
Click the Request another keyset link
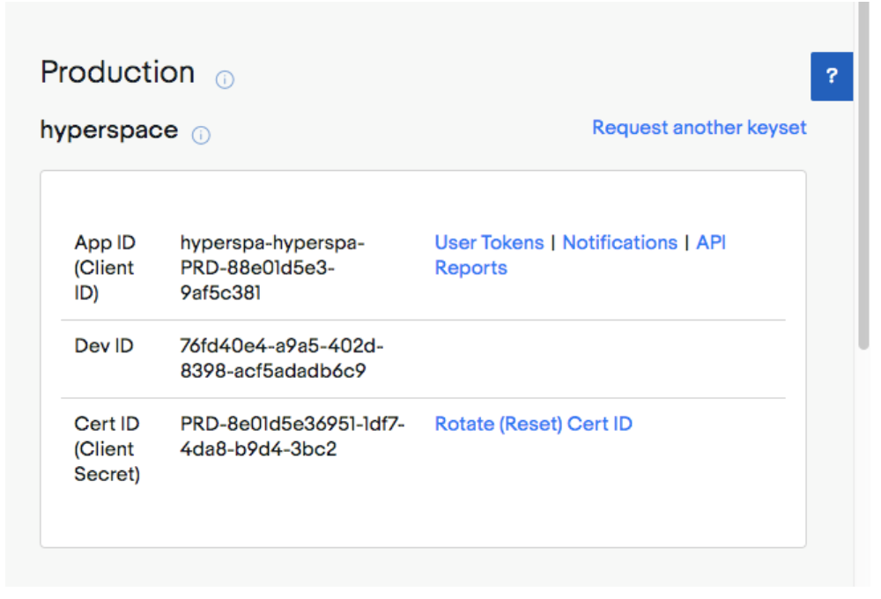[699, 128]
